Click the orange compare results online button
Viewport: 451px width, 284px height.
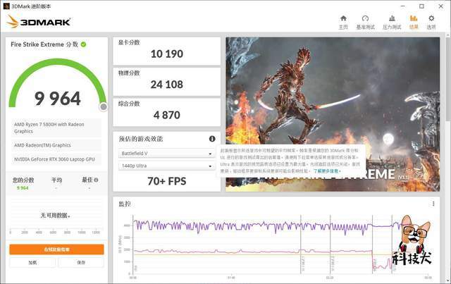(x=56, y=249)
